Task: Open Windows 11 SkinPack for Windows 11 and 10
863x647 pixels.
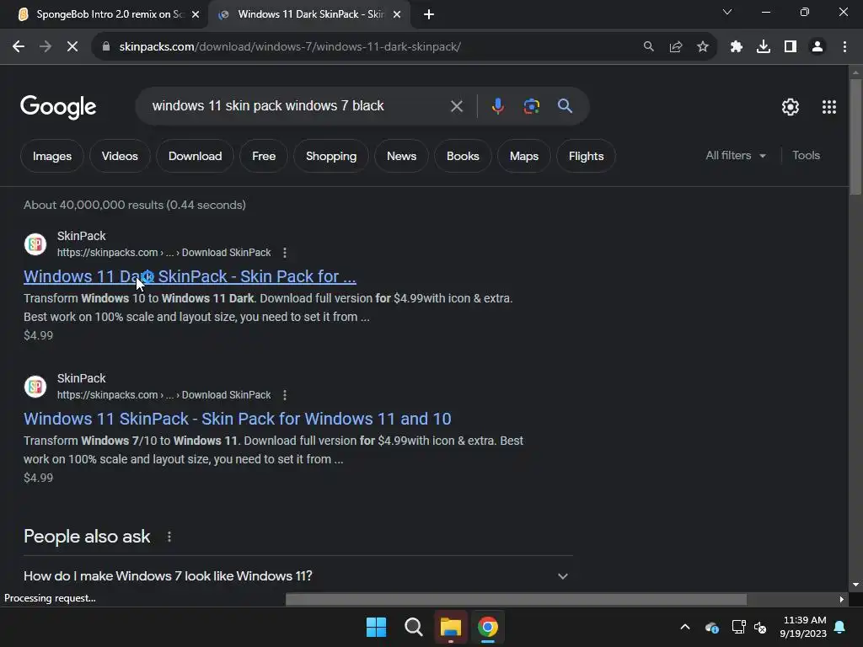Action: click(237, 419)
